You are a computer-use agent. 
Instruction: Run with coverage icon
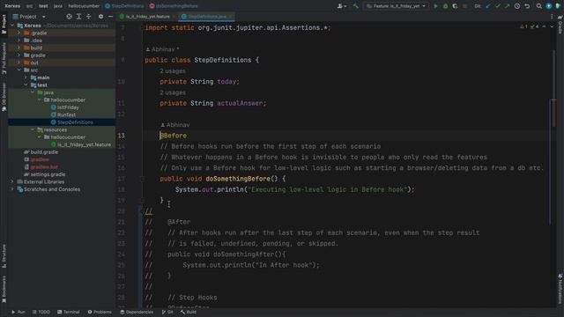(455, 6)
